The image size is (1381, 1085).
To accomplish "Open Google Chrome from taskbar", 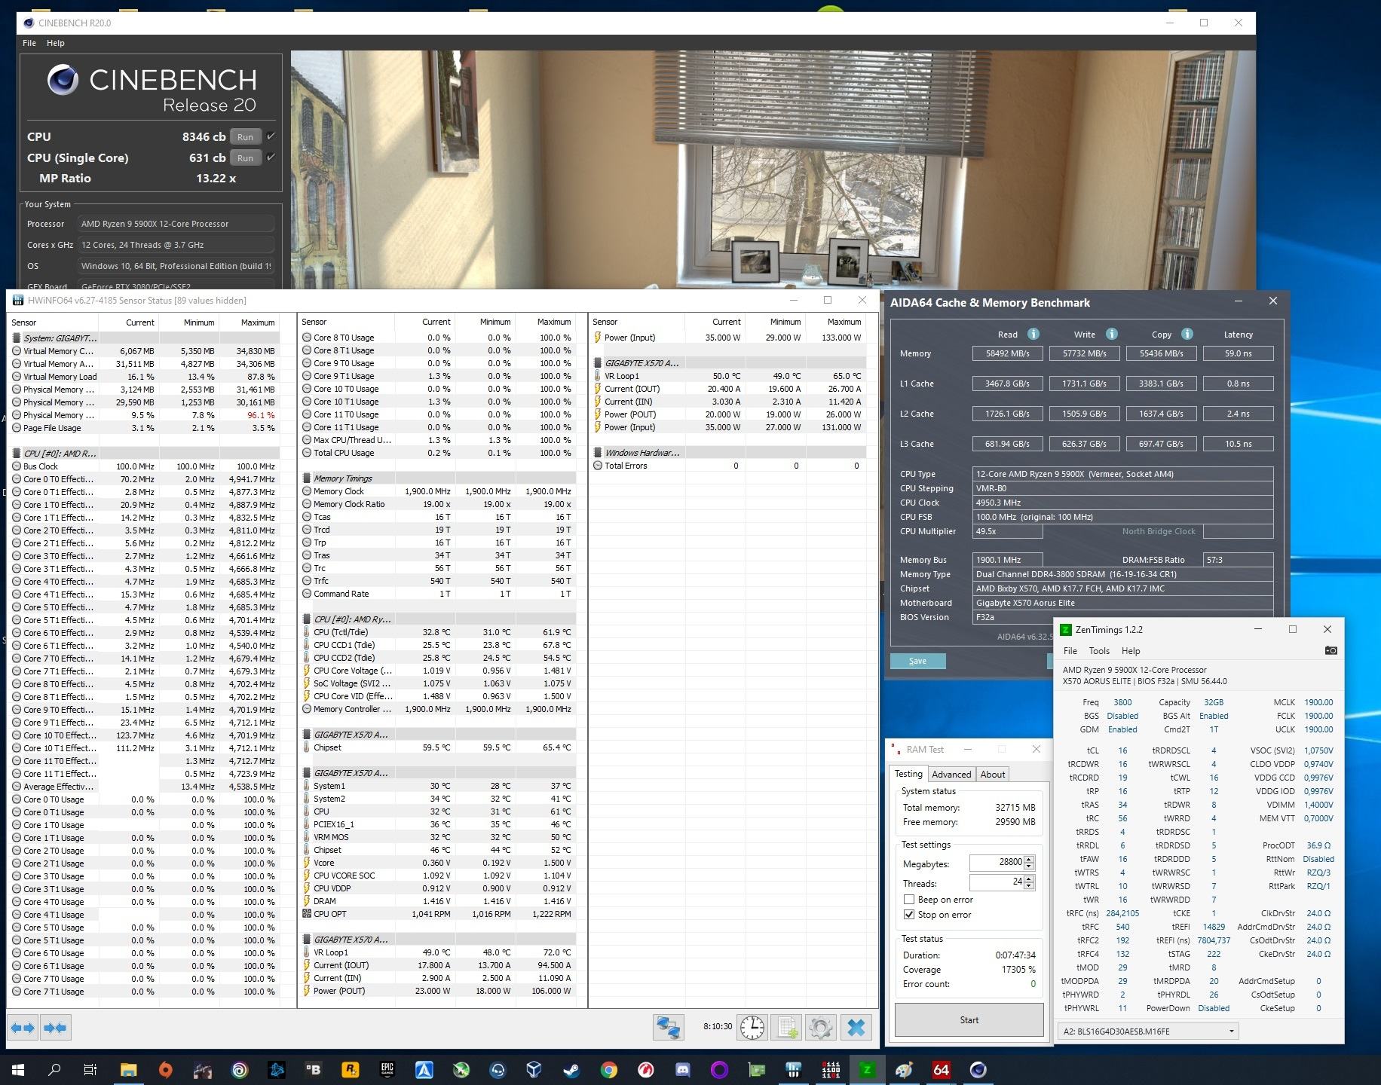I will coord(608,1069).
